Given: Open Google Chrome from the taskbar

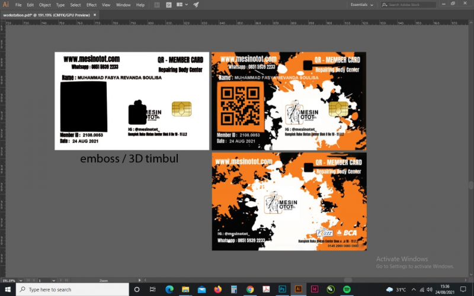Looking at the screenshot, I should (x=250, y=289).
